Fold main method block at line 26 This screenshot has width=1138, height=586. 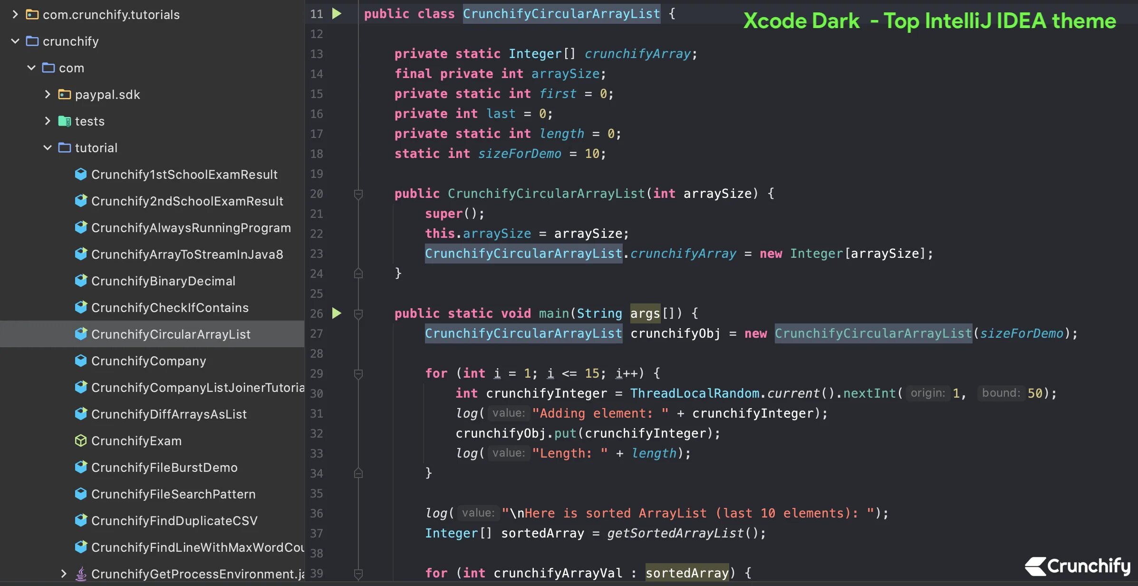(358, 314)
